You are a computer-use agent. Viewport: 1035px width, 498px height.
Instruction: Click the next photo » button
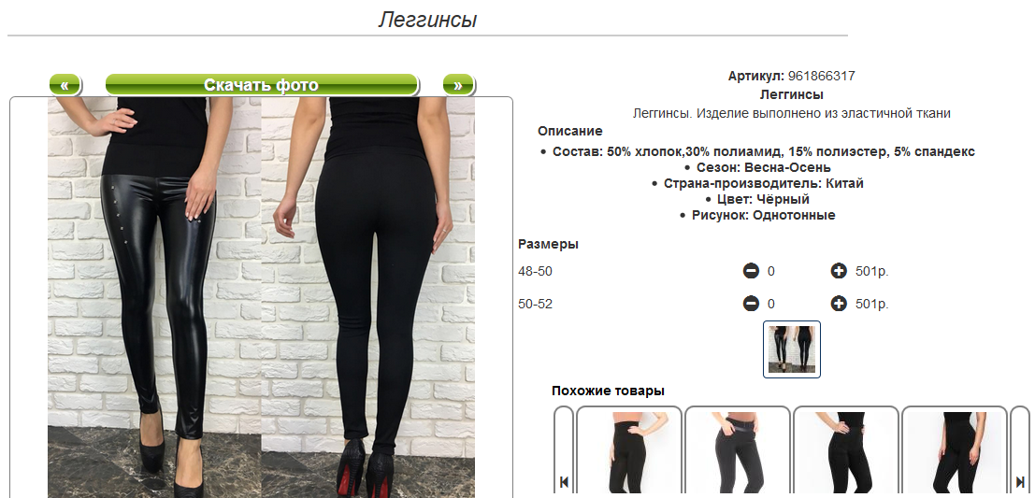click(458, 85)
